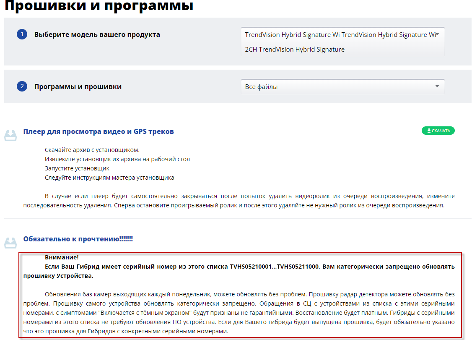Select '2CH TrendVision Hybrid Signature' option
The height and width of the screenshot is (340, 472).
click(x=295, y=50)
